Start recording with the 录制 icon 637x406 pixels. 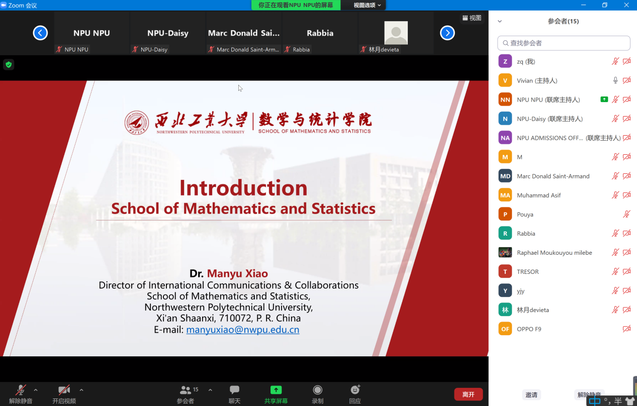point(317,390)
